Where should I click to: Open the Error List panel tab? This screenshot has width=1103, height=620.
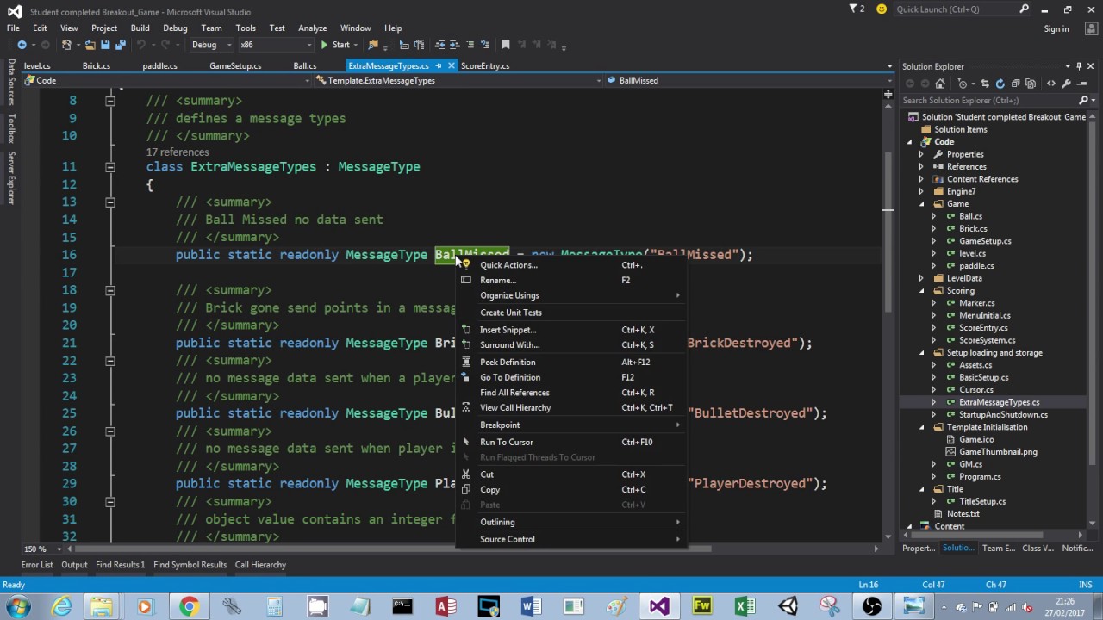(37, 565)
